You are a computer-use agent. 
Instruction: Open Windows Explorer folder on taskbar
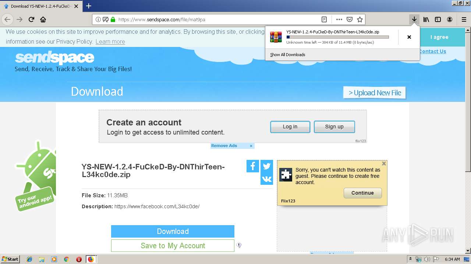[x=42, y=259]
